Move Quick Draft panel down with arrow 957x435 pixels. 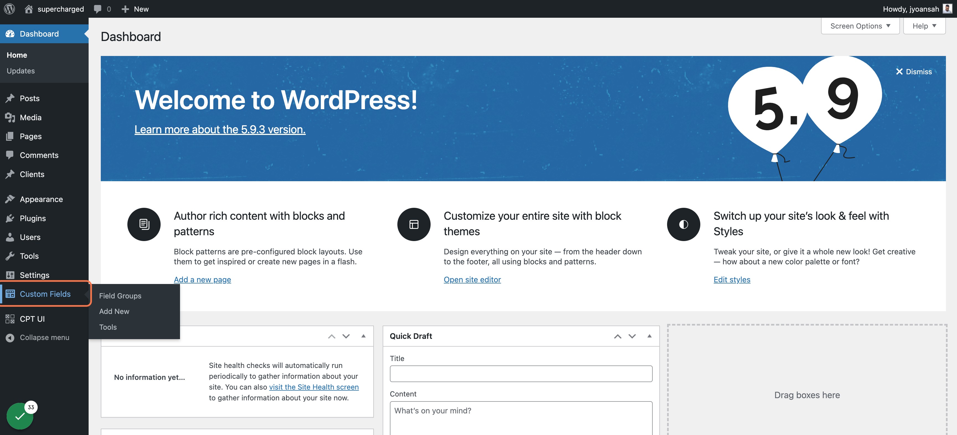click(632, 336)
